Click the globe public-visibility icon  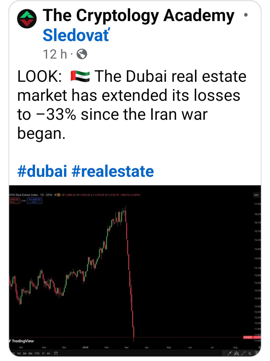click(x=82, y=54)
